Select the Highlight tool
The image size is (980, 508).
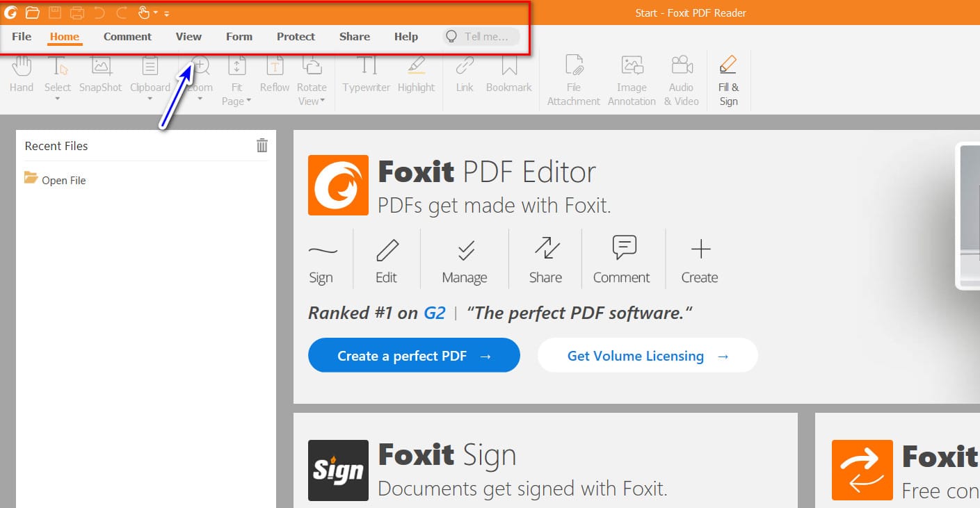(416, 74)
